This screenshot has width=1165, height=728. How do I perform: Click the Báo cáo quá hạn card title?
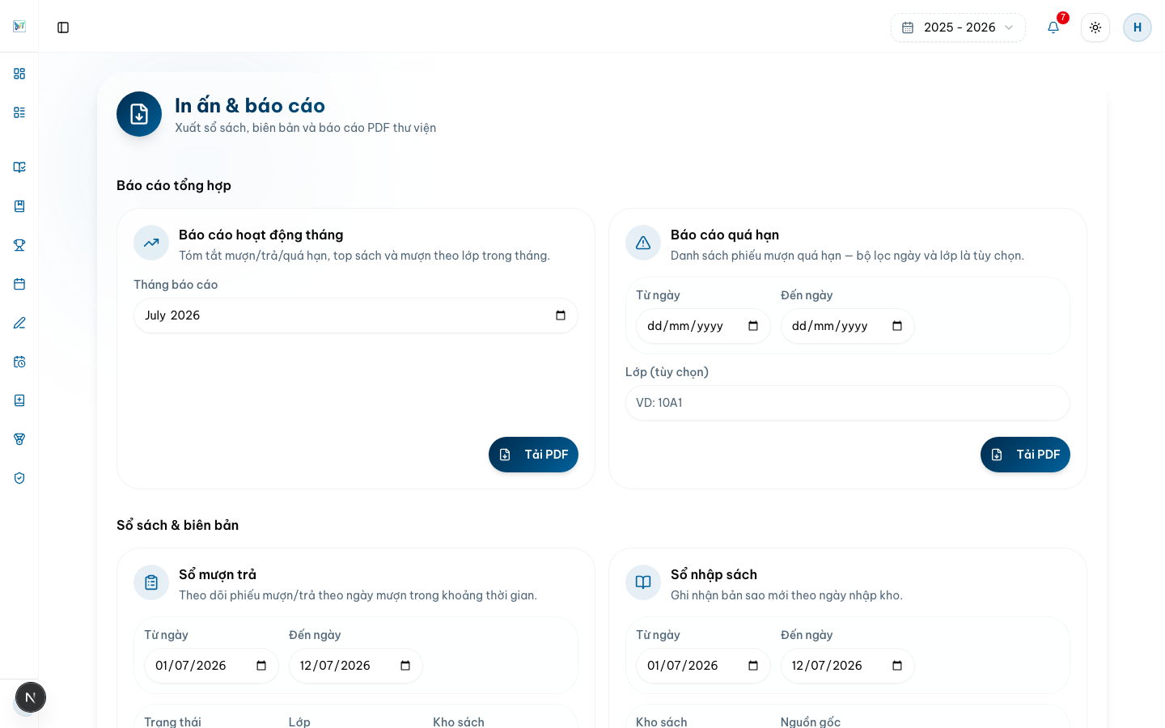tap(725, 235)
